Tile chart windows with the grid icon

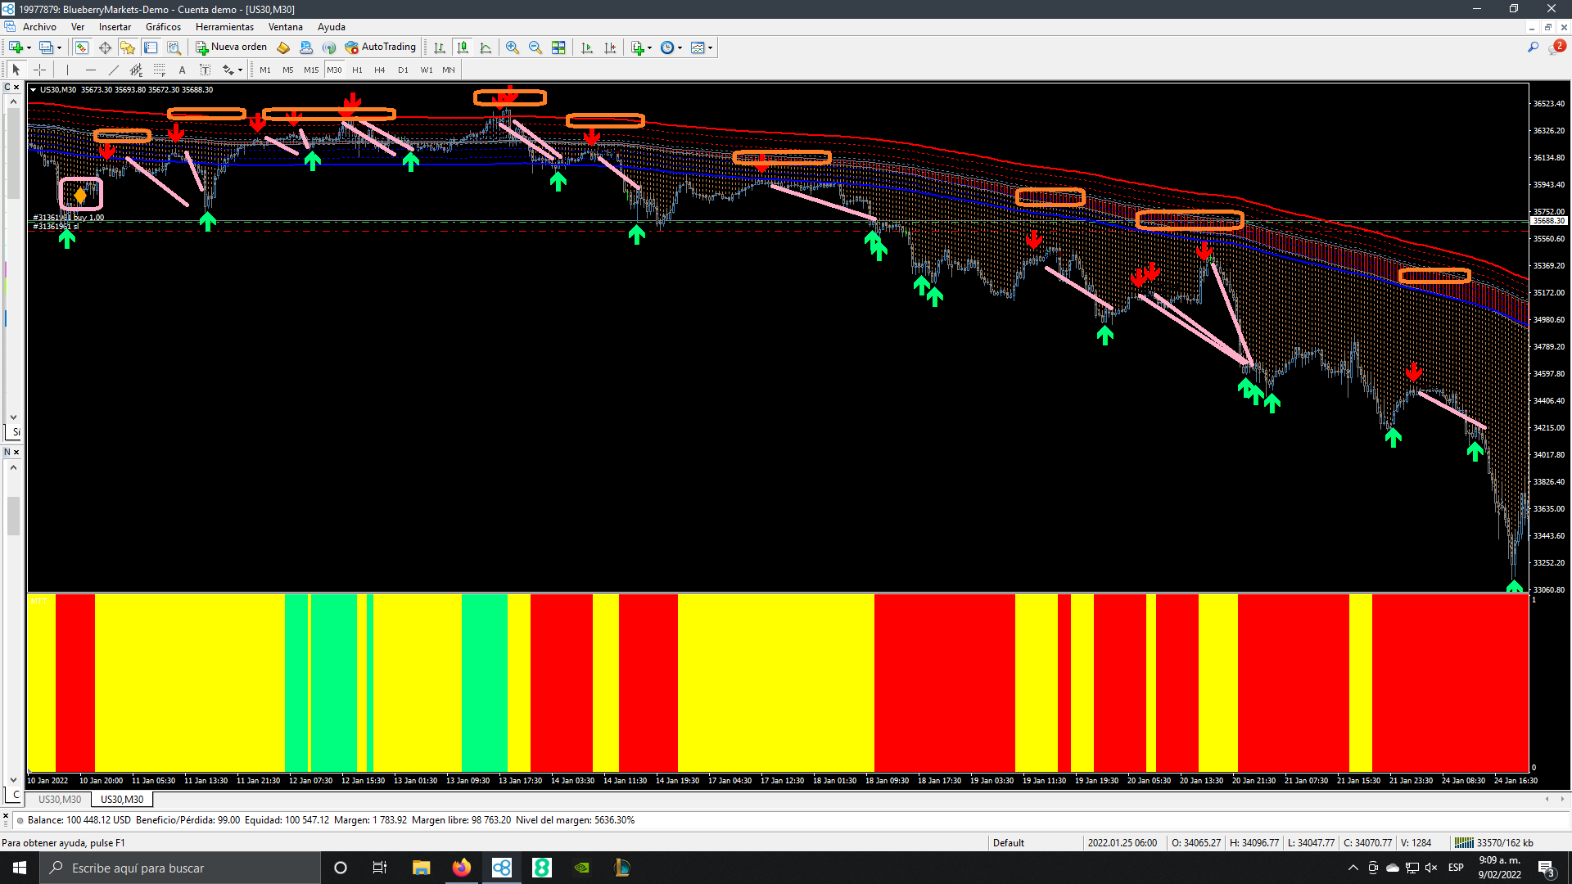pos(558,47)
